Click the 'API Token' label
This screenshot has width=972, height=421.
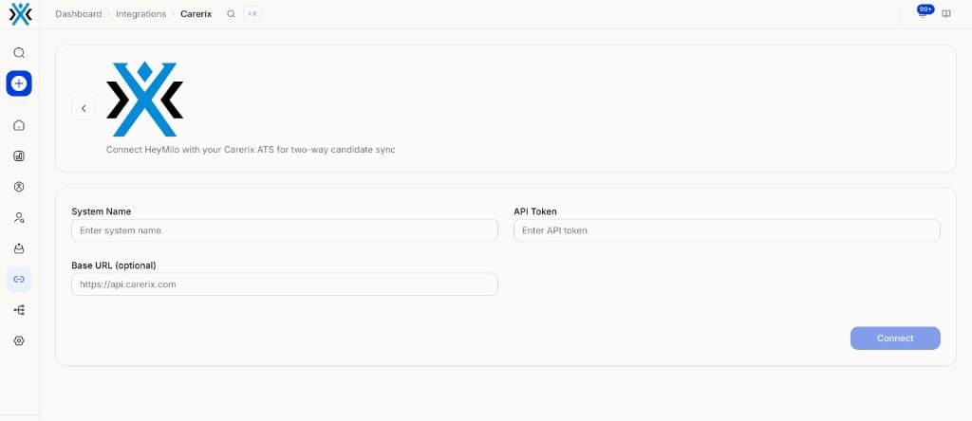[x=535, y=211]
